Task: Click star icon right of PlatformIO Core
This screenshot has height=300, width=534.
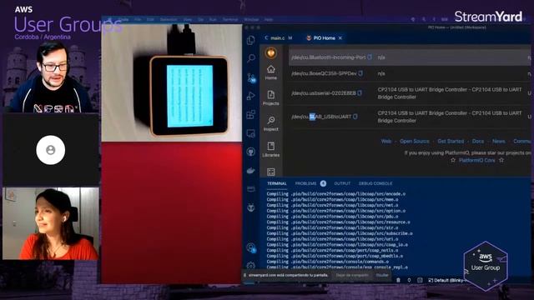Action: coord(501,160)
